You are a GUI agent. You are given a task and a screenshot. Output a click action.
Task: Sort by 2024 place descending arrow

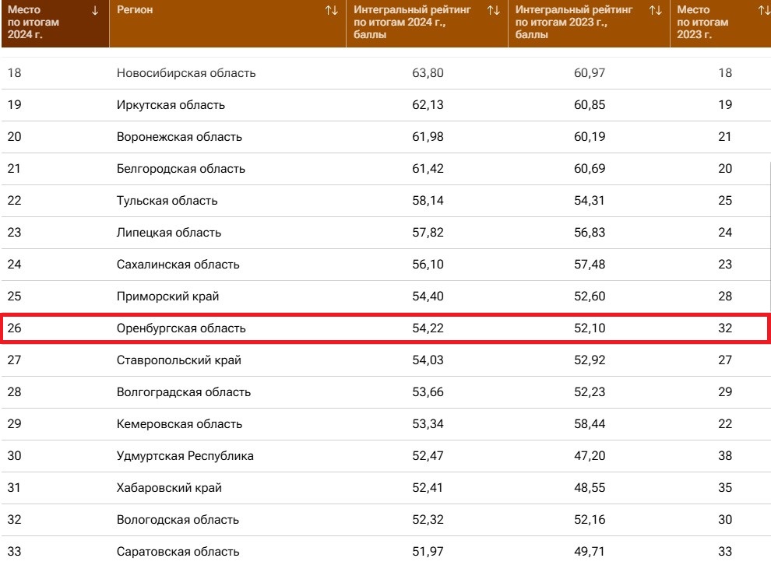[x=95, y=10]
